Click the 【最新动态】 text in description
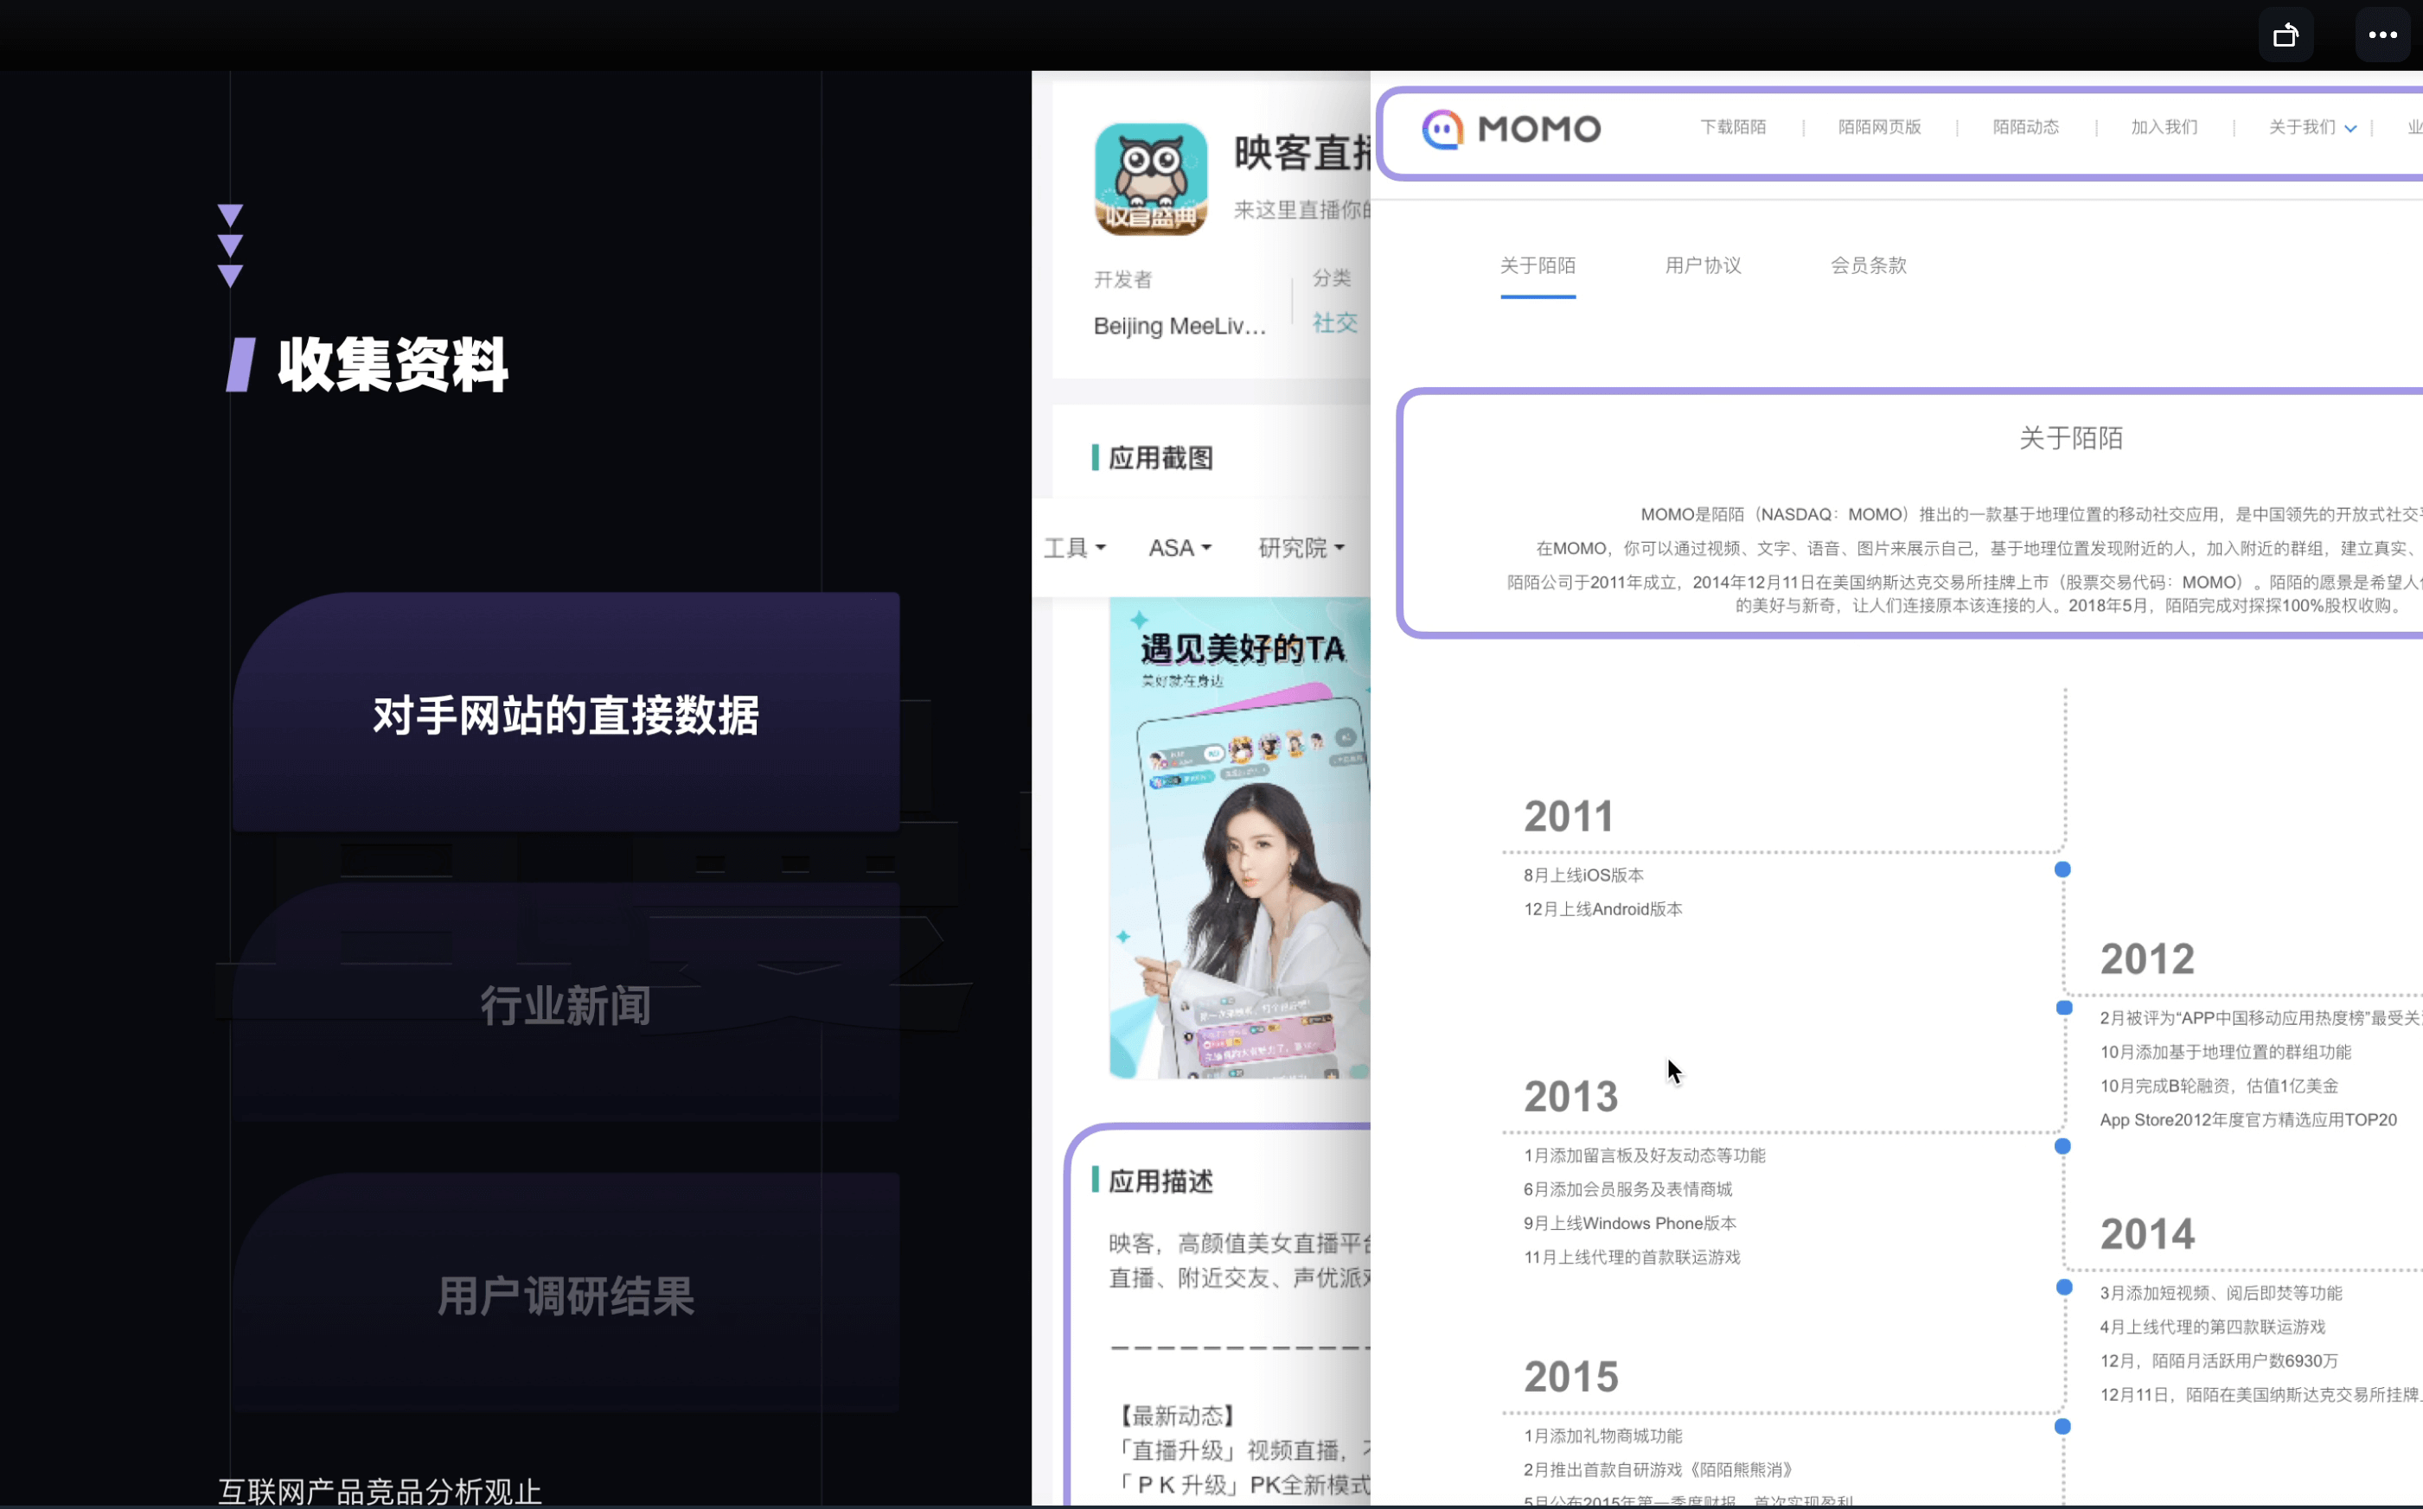The height and width of the screenshot is (1509, 2423). pyautogui.click(x=1179, y=1417)
